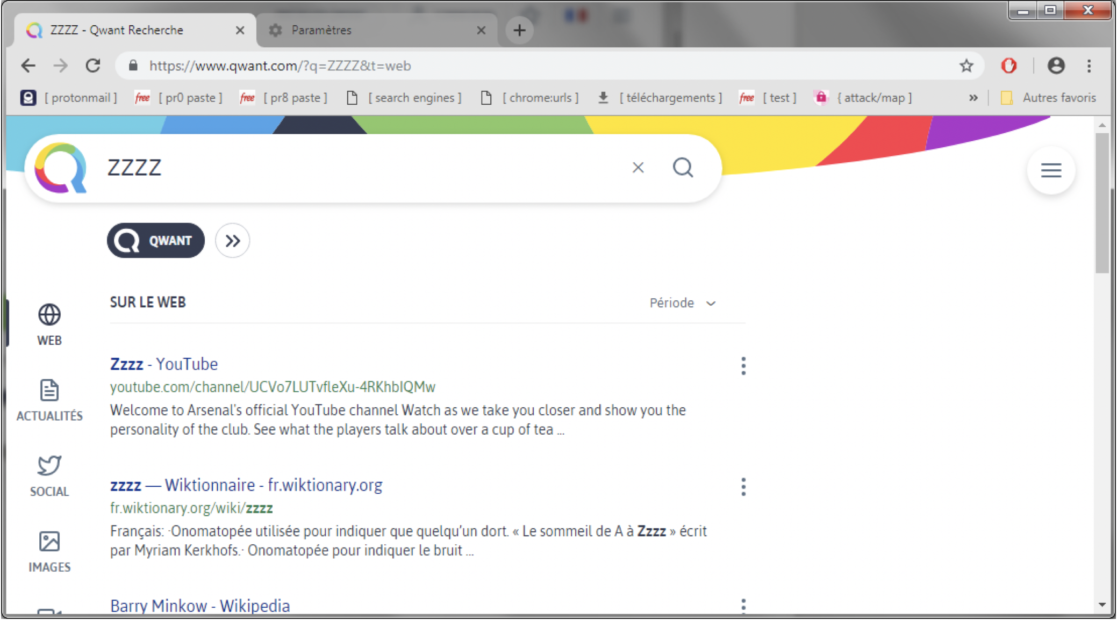1117x620 pixels.
Task: Open the Barry Minkow - Wikipedia result
Action: (200, 605)
